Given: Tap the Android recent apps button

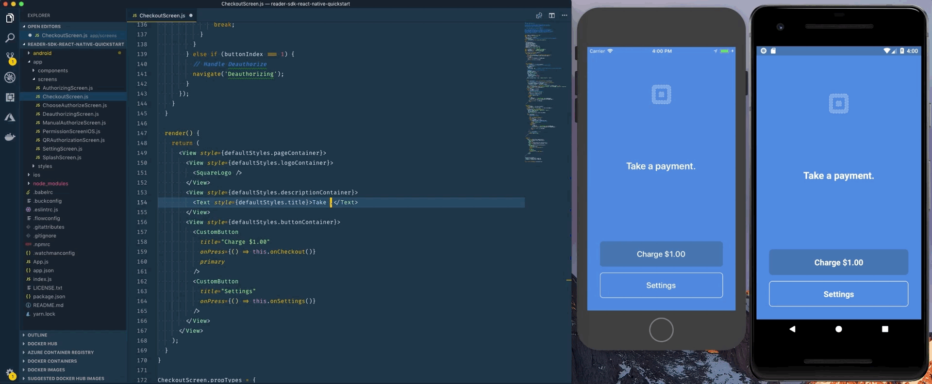Looking at the screenshot, I should click(x=885, y=329).
